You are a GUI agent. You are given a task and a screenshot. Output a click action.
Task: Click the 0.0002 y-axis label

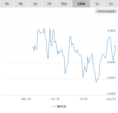point(111,31)
